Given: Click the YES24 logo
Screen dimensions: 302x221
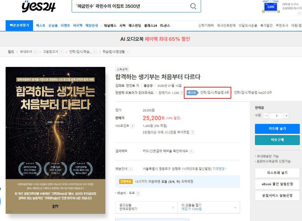Looking at the screenshot, I should tap(39, 7).
